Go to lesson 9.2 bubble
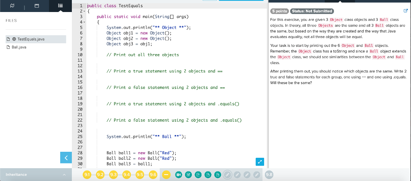 point(100,175)
